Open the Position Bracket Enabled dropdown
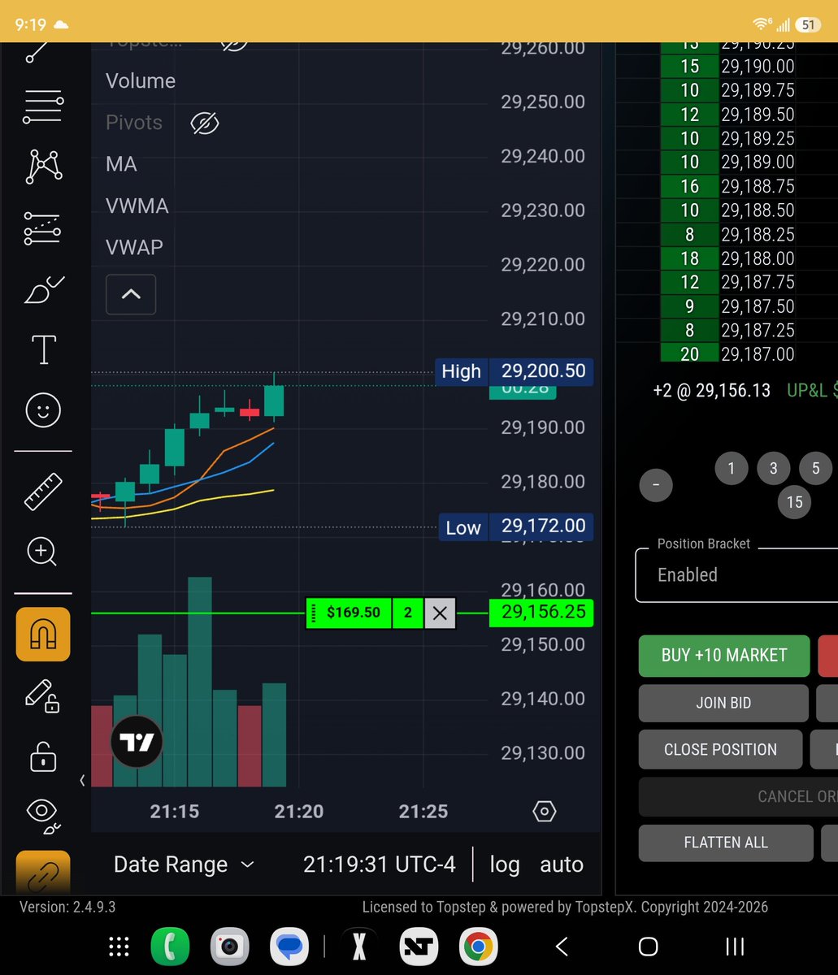838x975 pixels. (736, 575)
